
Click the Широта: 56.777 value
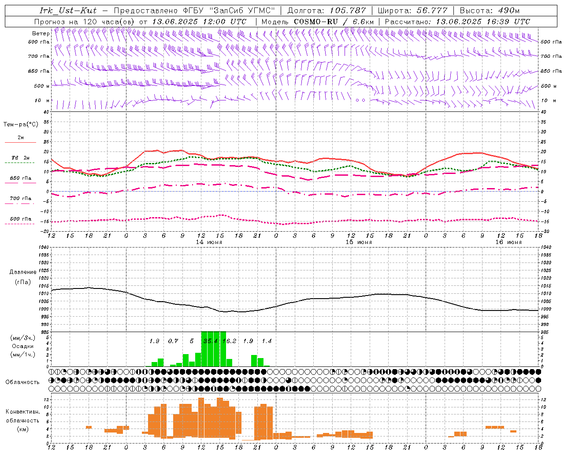(412, 11)
